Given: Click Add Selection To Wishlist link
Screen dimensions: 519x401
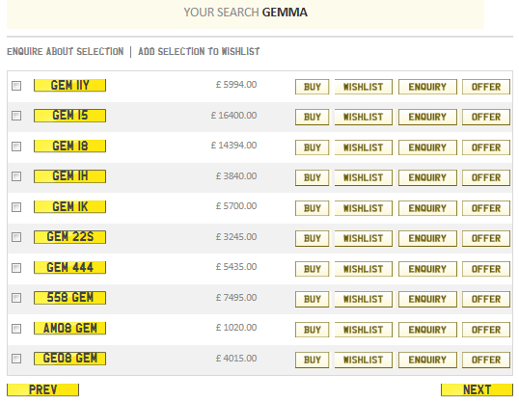Looking at the screenshot, I should pos(199,52).
